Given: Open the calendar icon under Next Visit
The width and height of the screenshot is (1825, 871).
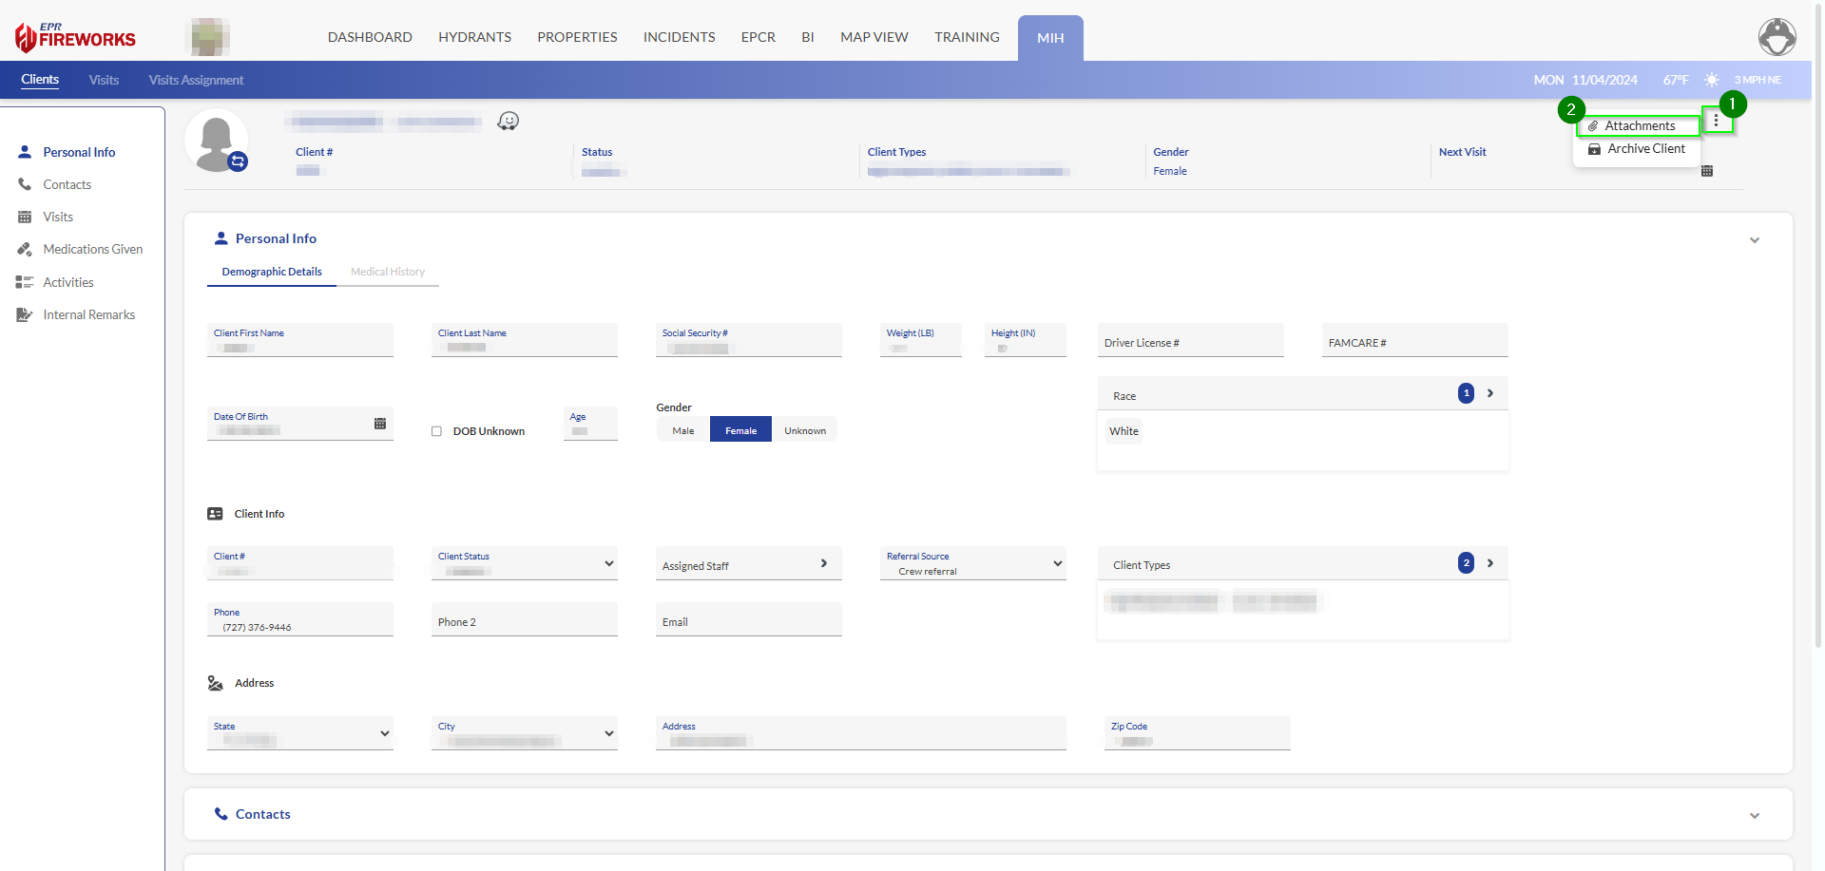Looking at the screenshot, I should (1708, 171).
